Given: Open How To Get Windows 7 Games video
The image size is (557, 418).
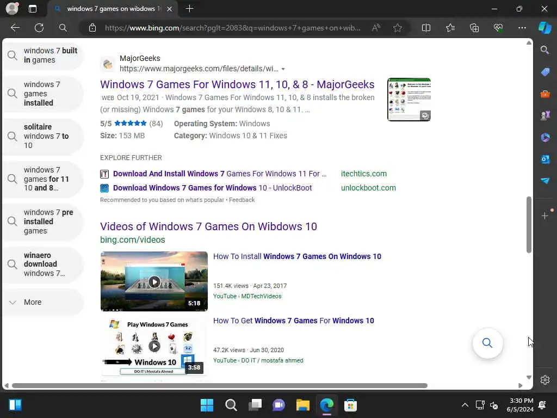Looking at the screenshot, I should click(293, 321).
